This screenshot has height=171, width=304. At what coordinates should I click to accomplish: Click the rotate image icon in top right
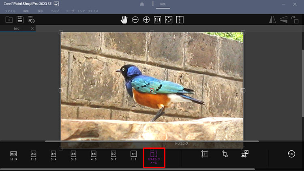[295, 19]
